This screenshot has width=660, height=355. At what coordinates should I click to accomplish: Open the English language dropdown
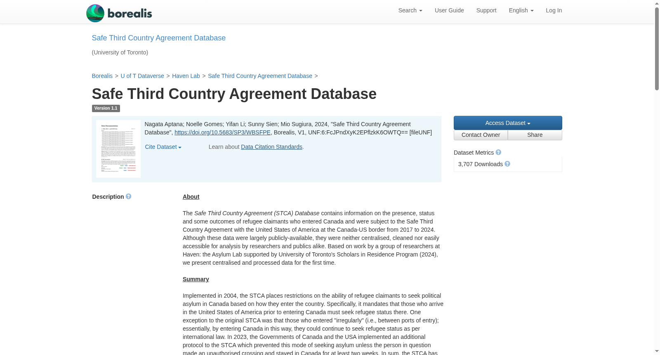point(521,10)
